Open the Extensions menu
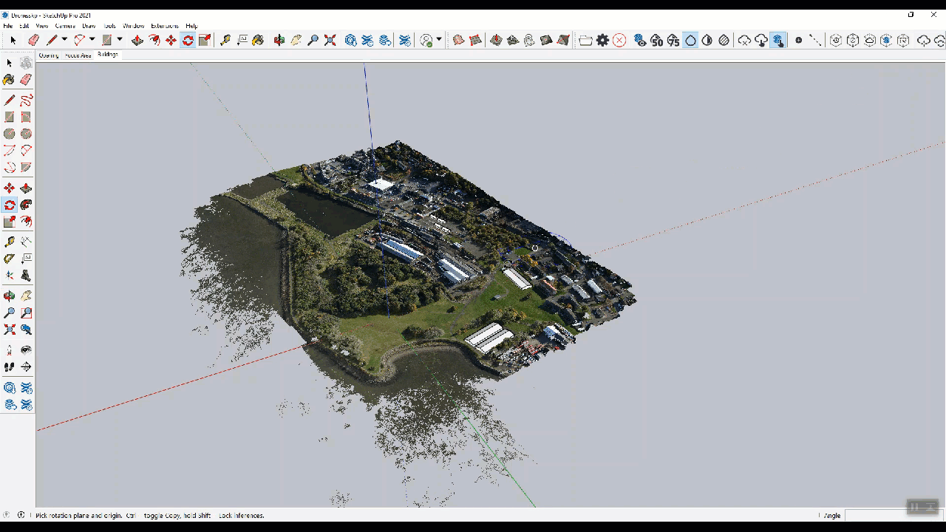This screenshot has width=946, height=532. [x=164, y=25]
